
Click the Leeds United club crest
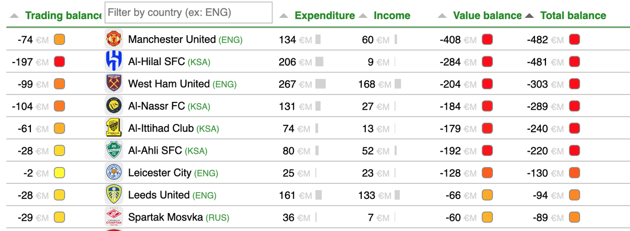pyautogui.click(x=114, y=195)
